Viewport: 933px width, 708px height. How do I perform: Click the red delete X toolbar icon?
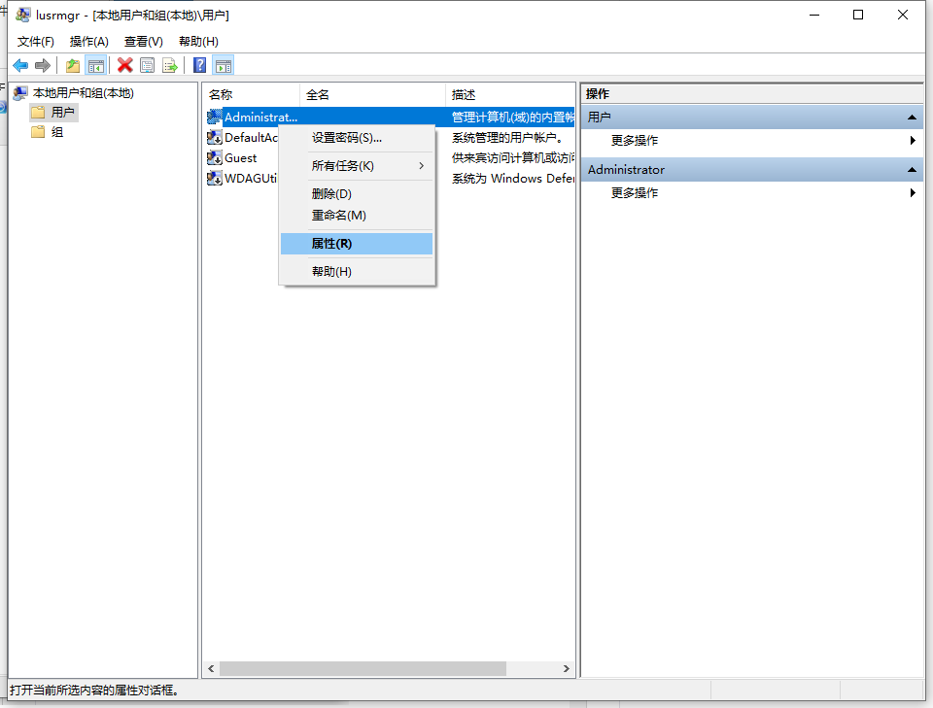coord(123,65)
